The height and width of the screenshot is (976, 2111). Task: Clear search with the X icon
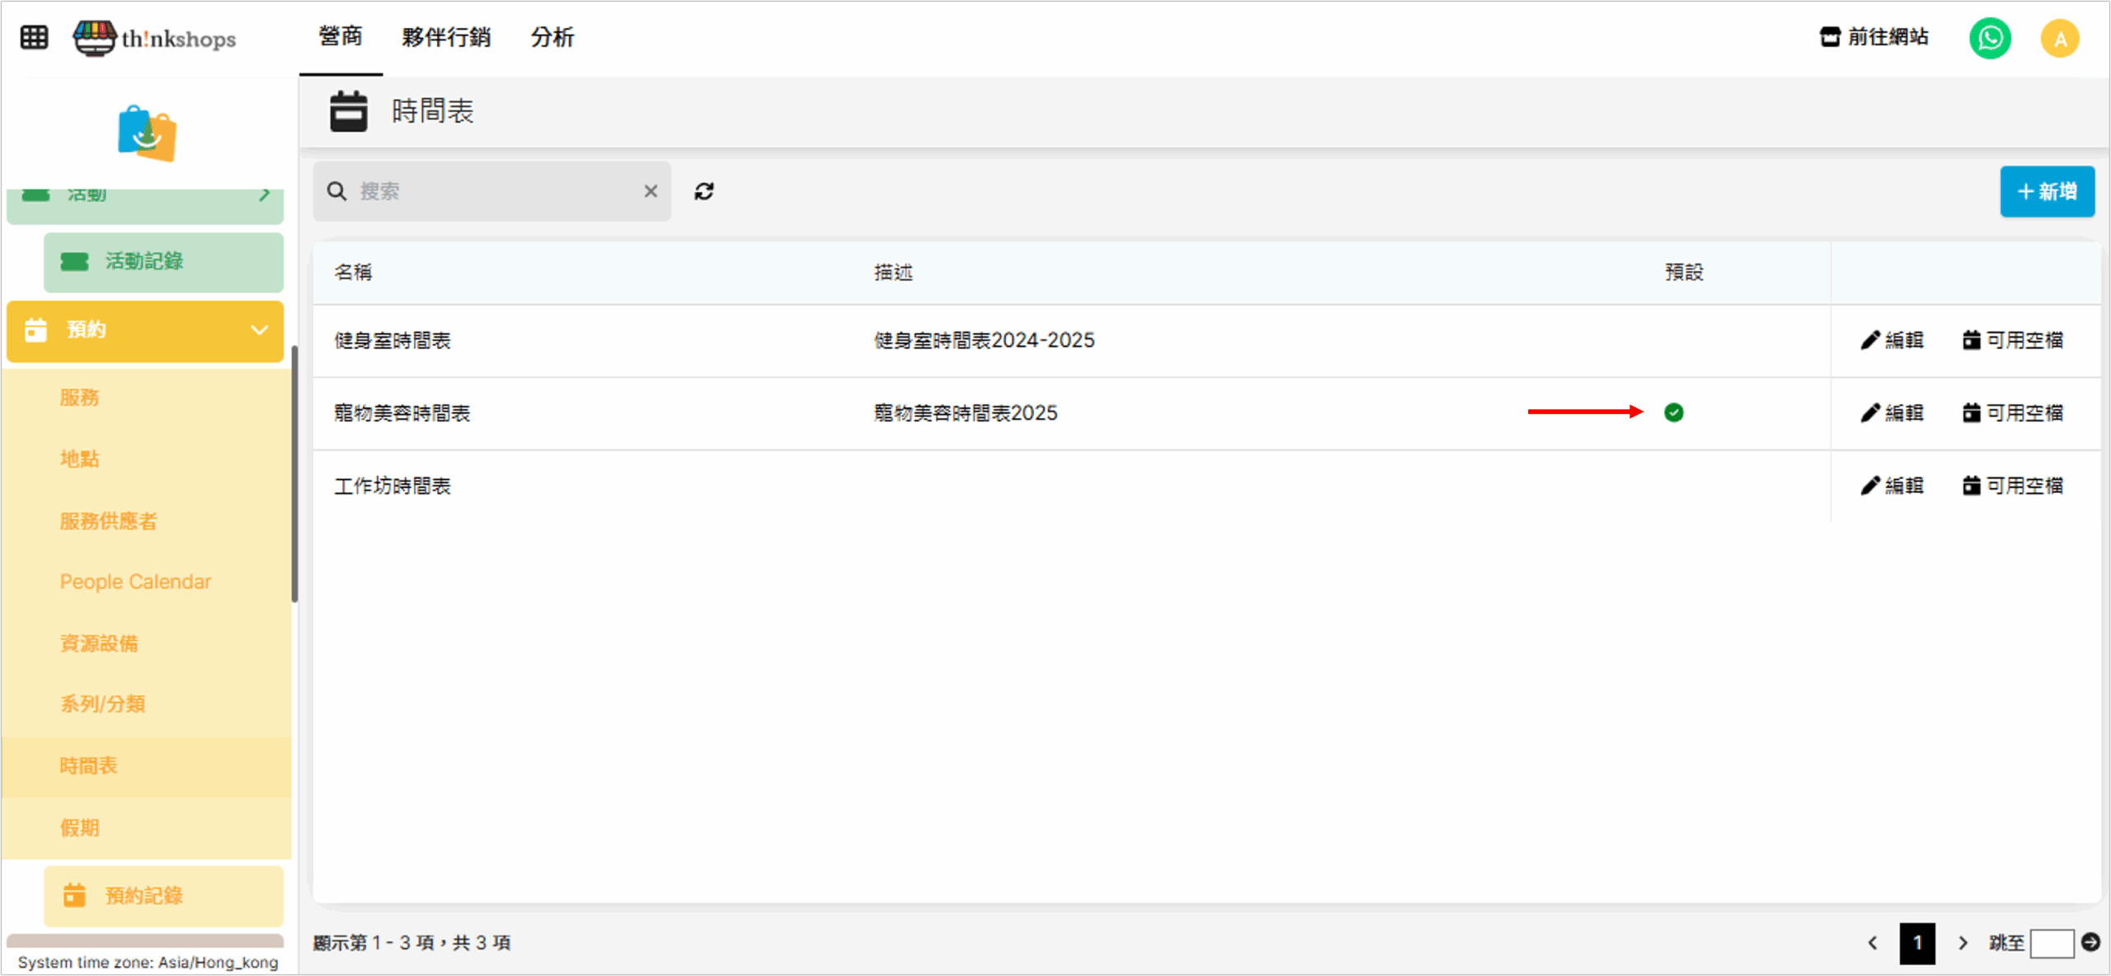point(651,191)
